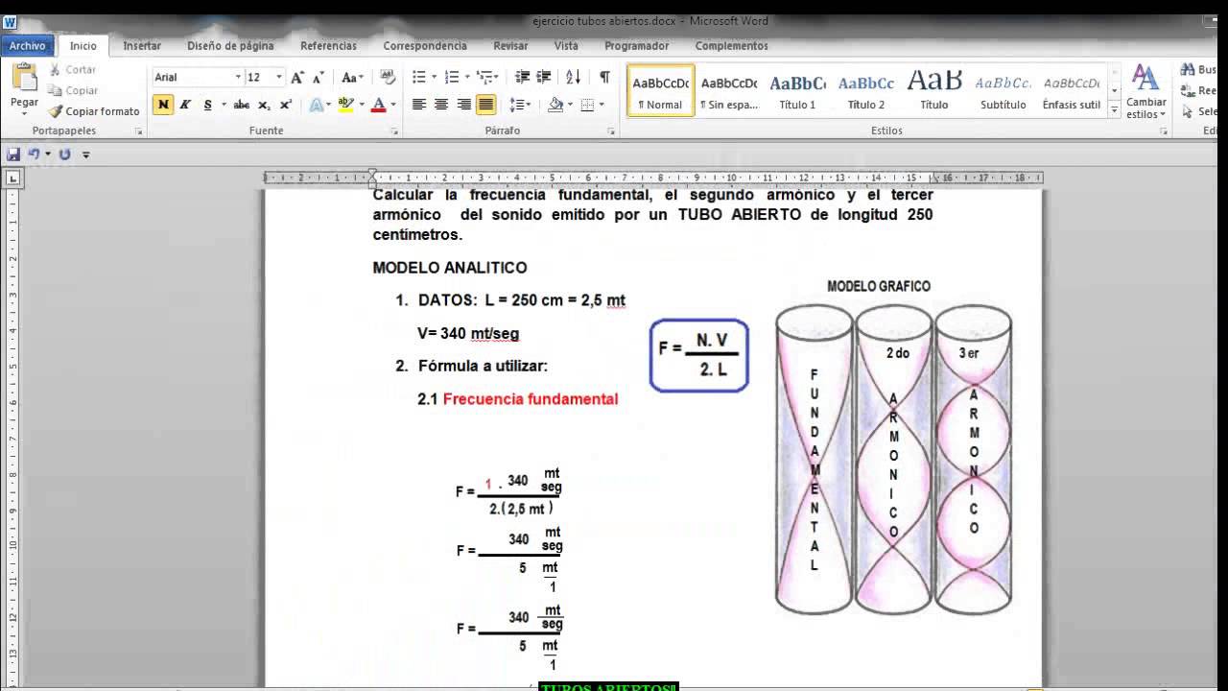Screen dimensions: 1228x691
Task: Toggle strikethrough abc formatting
Action: [242, 105]
